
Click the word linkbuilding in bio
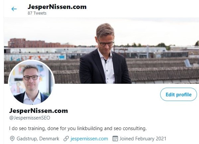90,128
